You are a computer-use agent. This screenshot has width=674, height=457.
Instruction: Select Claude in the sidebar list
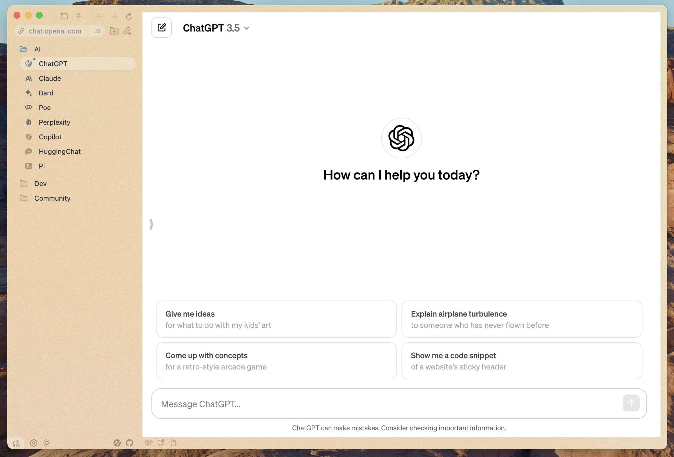[50, 78]
